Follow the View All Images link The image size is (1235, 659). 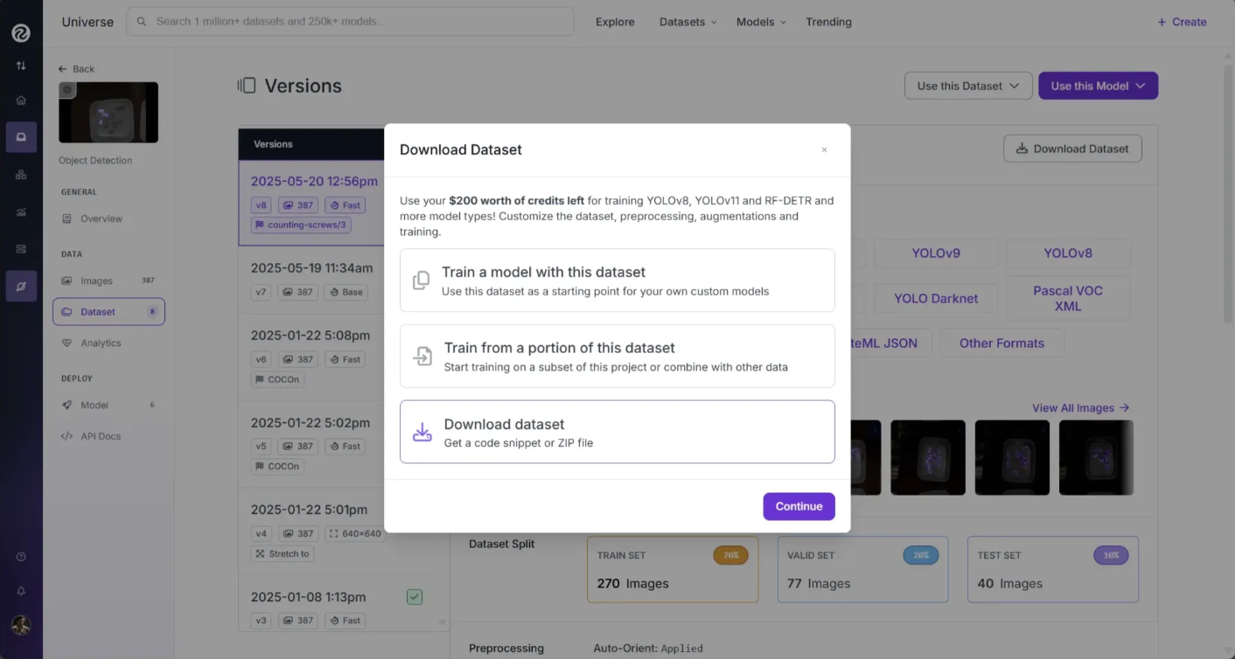[1080, 408]
